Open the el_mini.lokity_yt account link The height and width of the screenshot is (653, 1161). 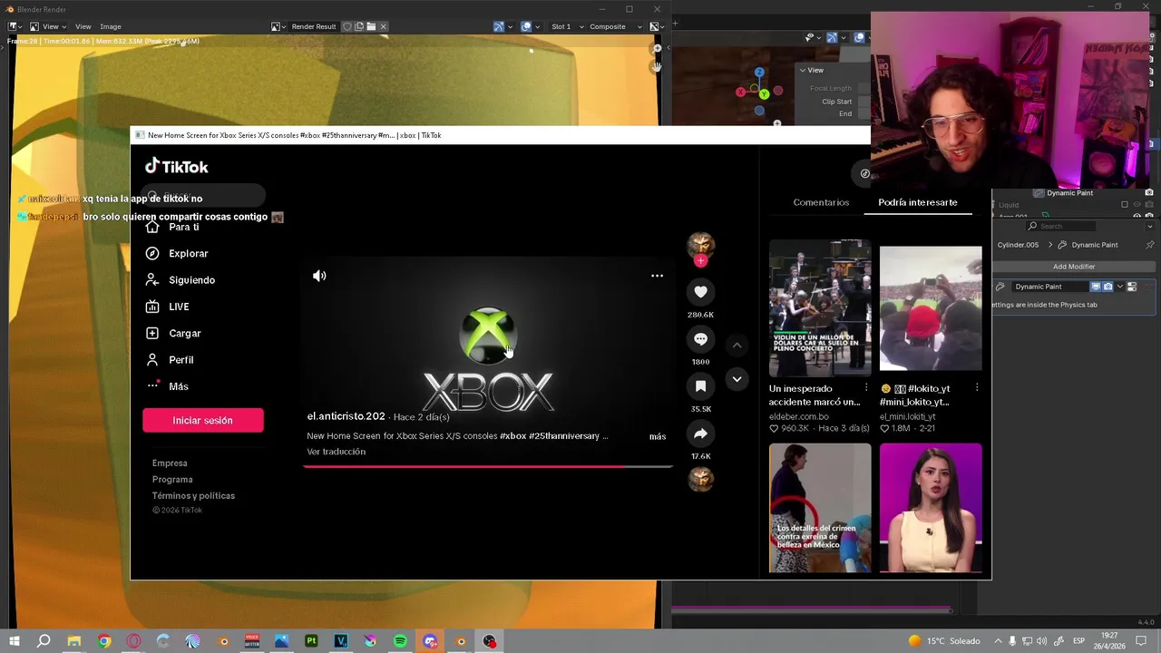[x=907, y=417]
